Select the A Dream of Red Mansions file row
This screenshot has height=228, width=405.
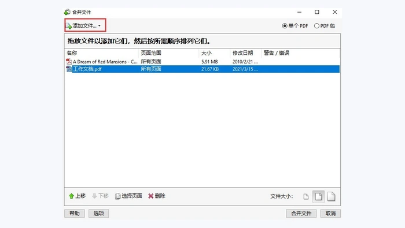203,62
